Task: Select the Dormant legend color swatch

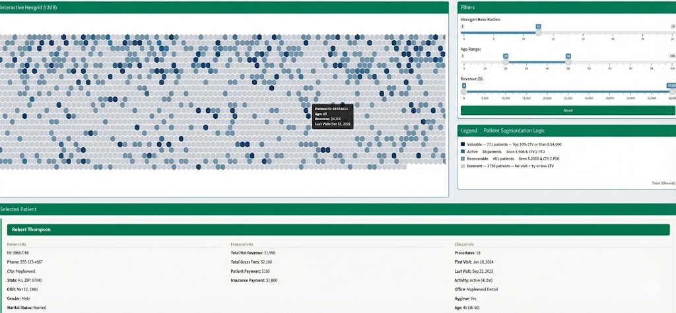Action: tap(463, 166)
